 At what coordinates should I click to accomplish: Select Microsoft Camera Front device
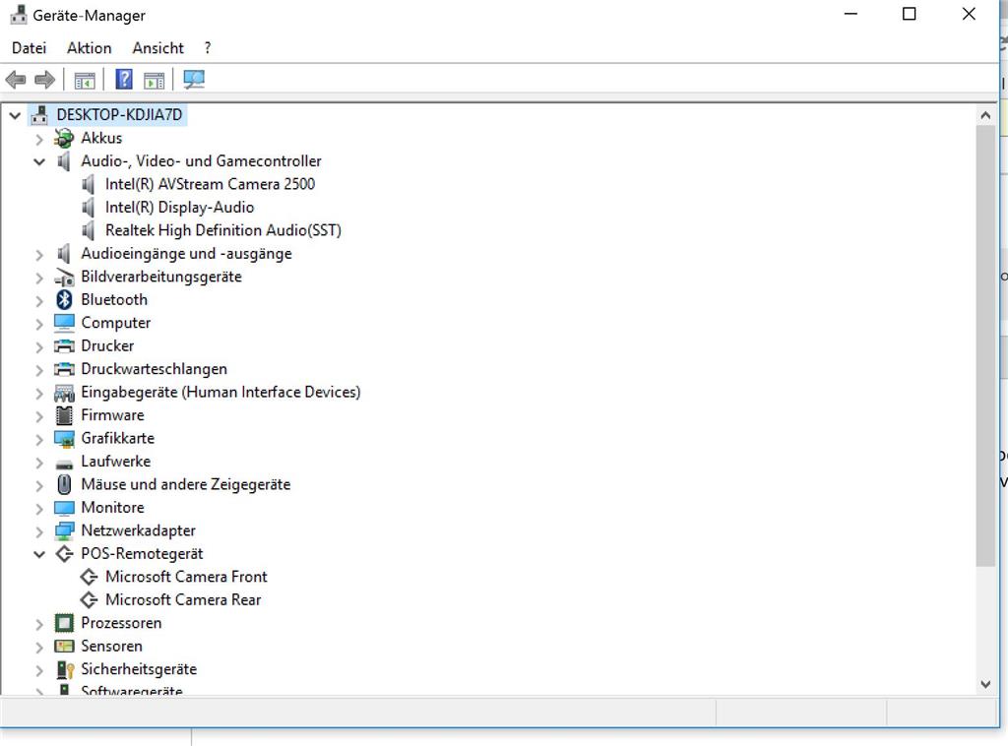pos(186,577)
